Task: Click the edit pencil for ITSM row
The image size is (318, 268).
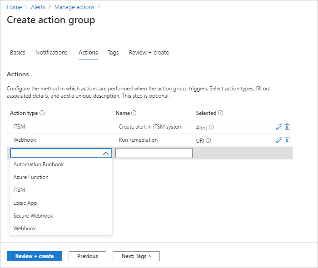Action: 279,127
